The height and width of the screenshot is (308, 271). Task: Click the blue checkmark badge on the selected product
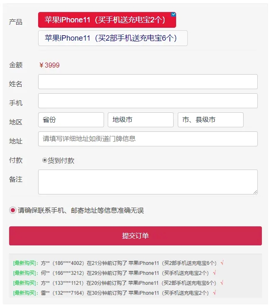pyautogui.click(x=173, y=15)
